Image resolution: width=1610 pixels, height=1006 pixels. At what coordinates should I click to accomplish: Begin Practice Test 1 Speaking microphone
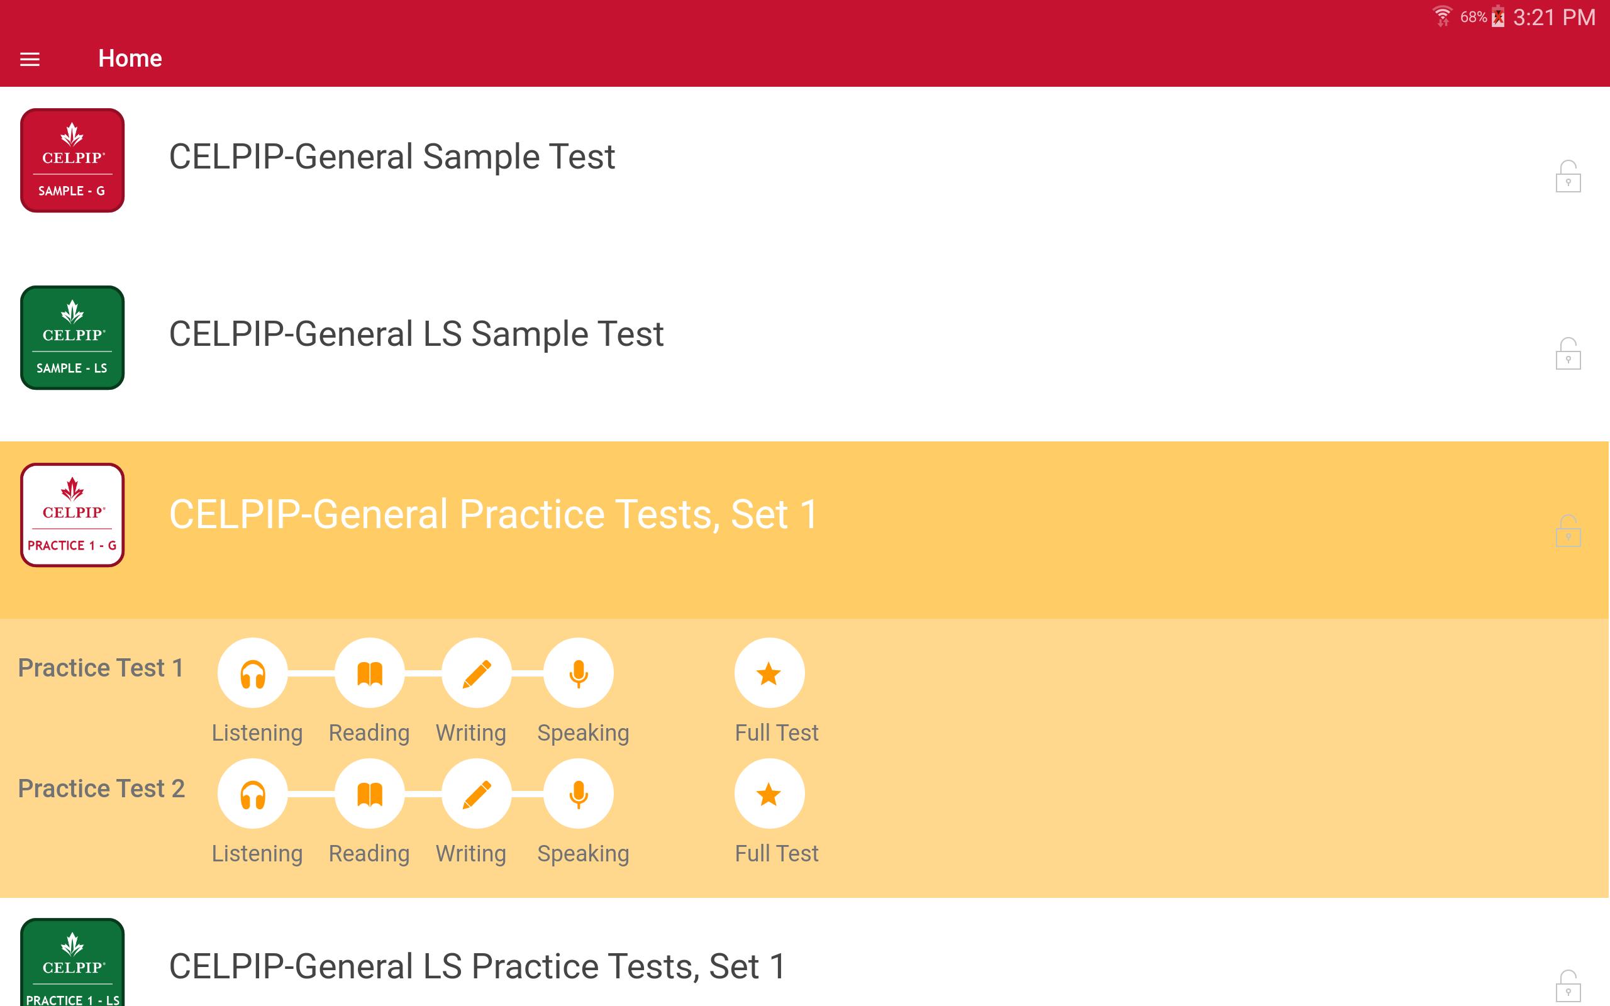[x=579, y=673]
